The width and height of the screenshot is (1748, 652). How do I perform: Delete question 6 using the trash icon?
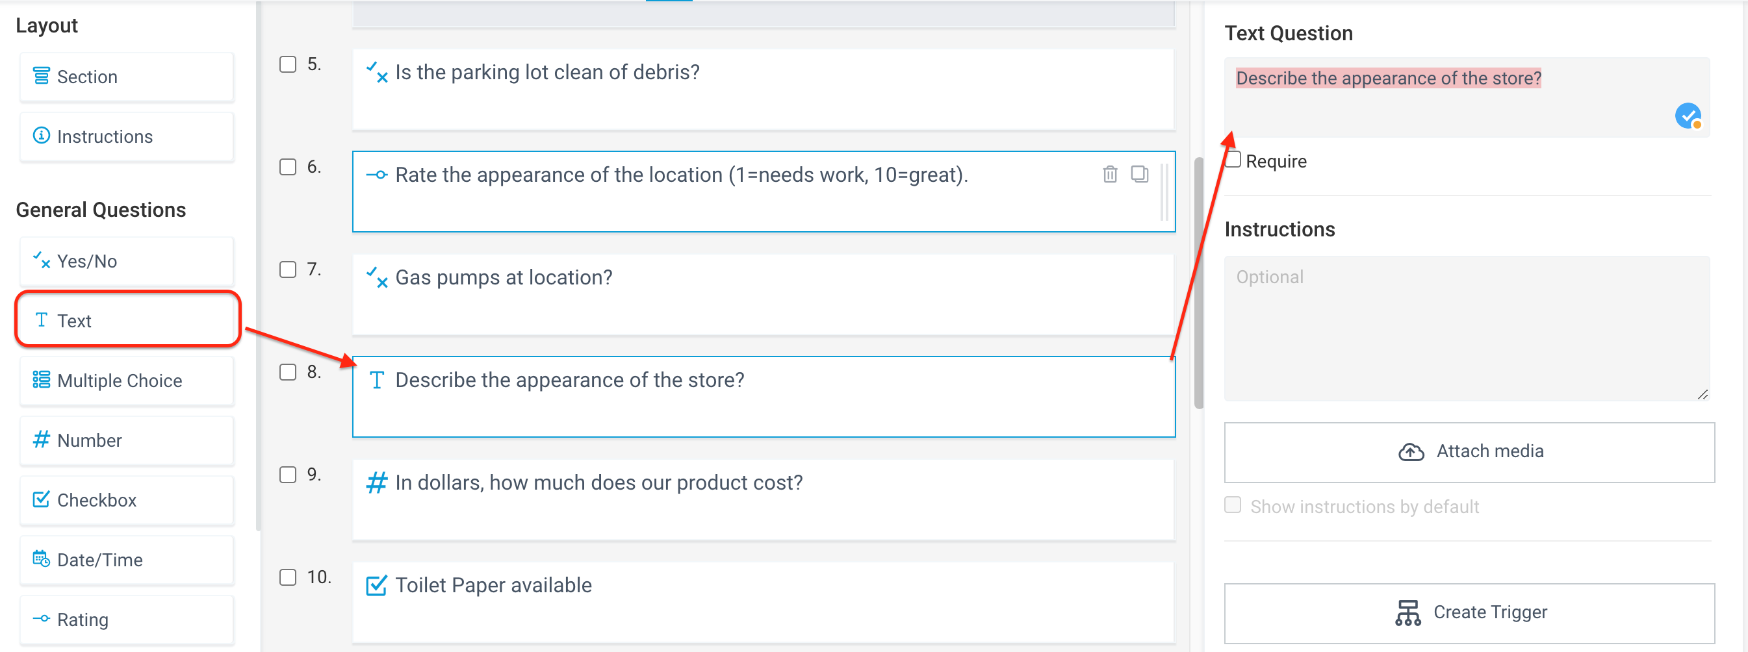click(1110, 174)
